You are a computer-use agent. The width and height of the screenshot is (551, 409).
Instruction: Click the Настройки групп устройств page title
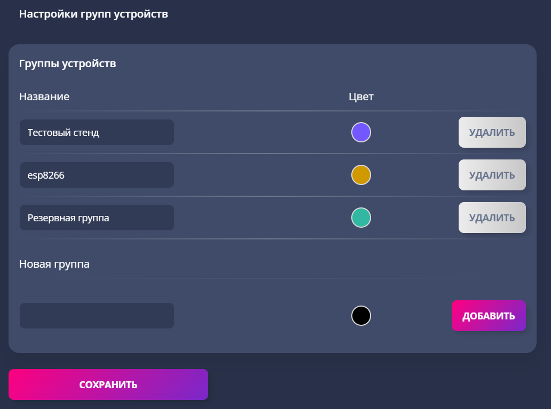tap(93, 14)
